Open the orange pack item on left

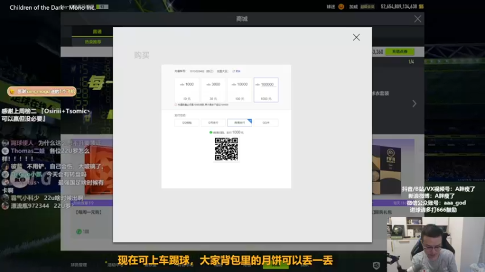[99, 168]
